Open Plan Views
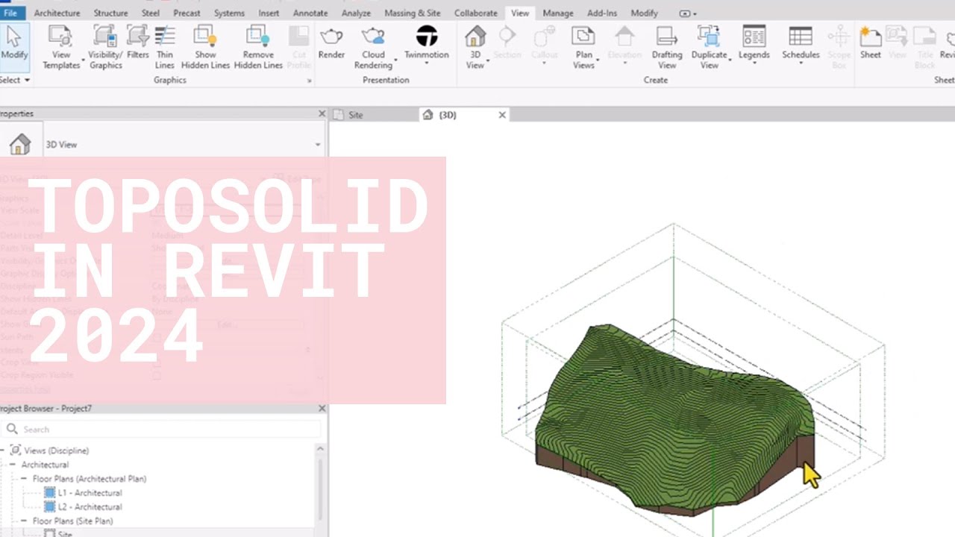 pyautogui.click(x=583, y=47)
